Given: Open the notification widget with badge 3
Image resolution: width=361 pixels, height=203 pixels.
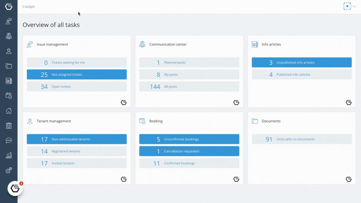Looking at the screenshot, I should 15,188.
